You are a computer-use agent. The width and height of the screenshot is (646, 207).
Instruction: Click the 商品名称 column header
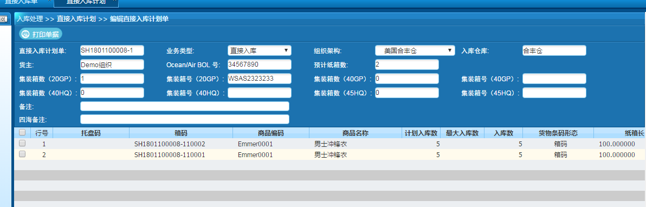pos(355,133)
